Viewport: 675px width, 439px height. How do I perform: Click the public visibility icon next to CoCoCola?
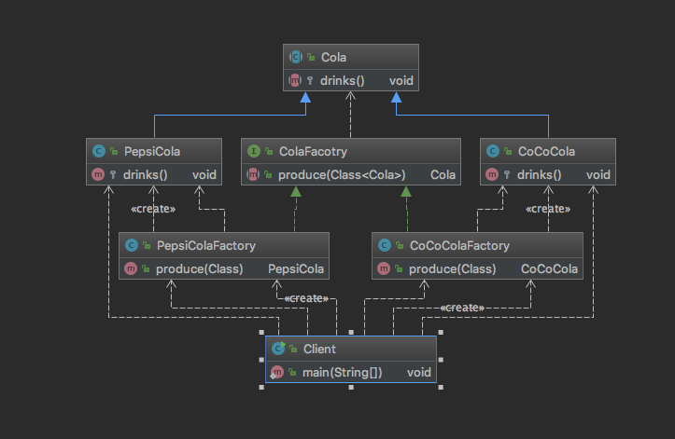pos(508,151)
